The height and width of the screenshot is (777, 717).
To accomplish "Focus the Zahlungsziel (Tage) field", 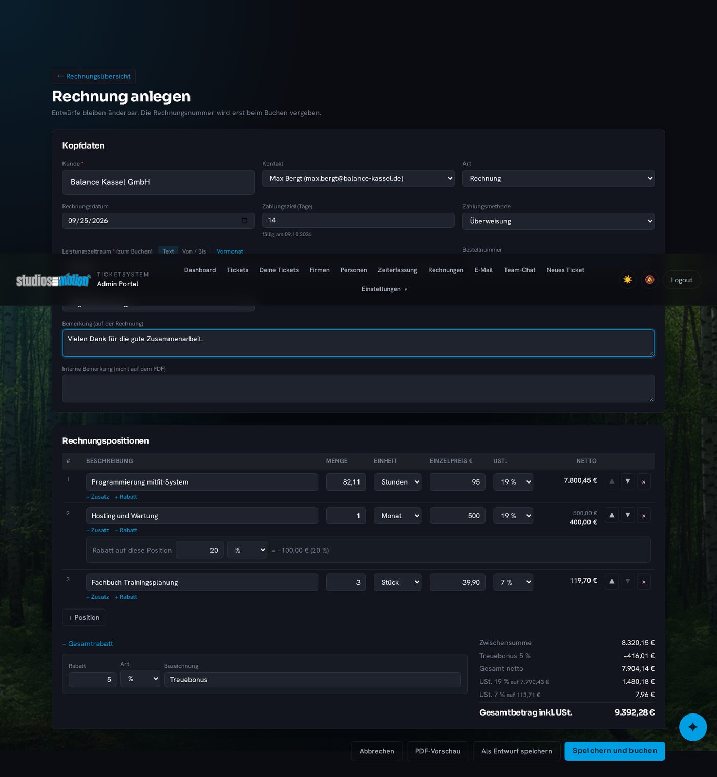I will [x=358, y=220].
